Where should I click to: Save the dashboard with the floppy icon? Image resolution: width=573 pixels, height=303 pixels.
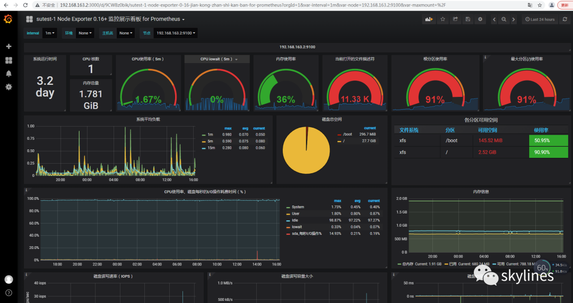467,20
